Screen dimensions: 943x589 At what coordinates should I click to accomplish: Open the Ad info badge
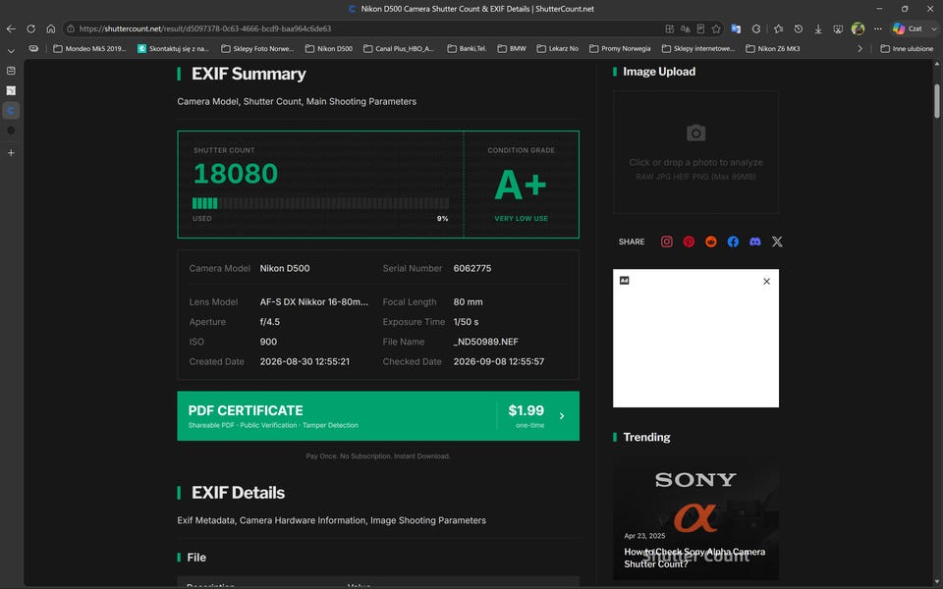(x=625, y=281)
